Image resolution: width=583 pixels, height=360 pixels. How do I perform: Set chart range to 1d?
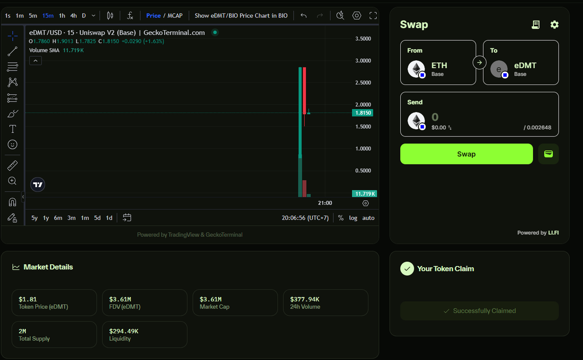(109, 218)
